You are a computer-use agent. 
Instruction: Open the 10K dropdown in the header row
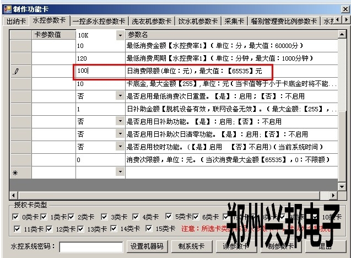point(120,35)
